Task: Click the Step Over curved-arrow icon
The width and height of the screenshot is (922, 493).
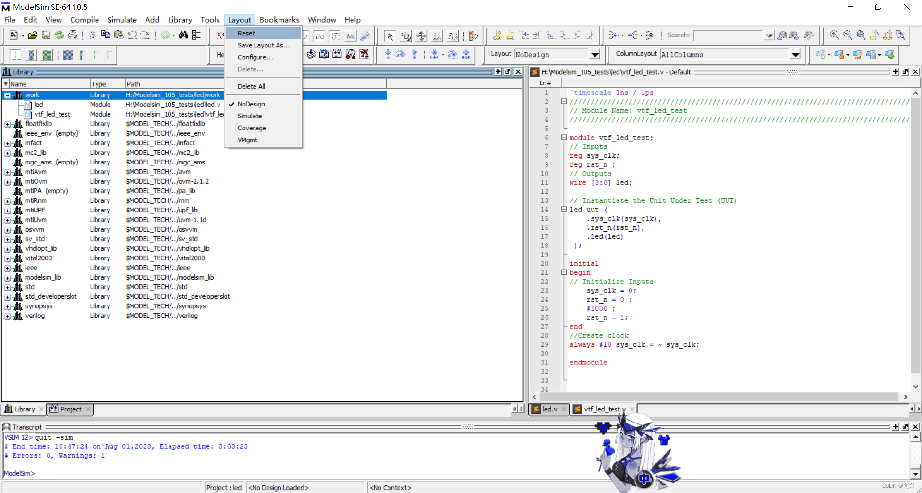Action: [x=401, y=54]
